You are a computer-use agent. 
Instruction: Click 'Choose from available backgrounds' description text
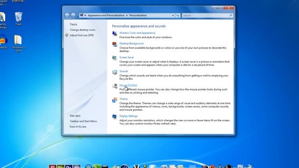pyautogui.click(x=173, y=49)
